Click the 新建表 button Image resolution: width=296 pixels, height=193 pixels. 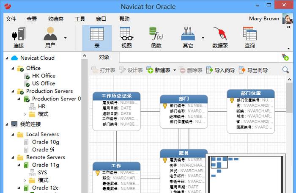(x=159, y=70)
